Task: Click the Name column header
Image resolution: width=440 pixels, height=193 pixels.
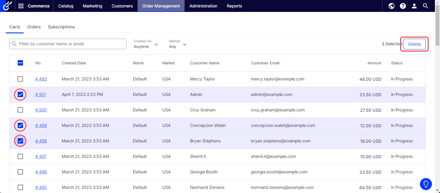Action: point(138,63)
